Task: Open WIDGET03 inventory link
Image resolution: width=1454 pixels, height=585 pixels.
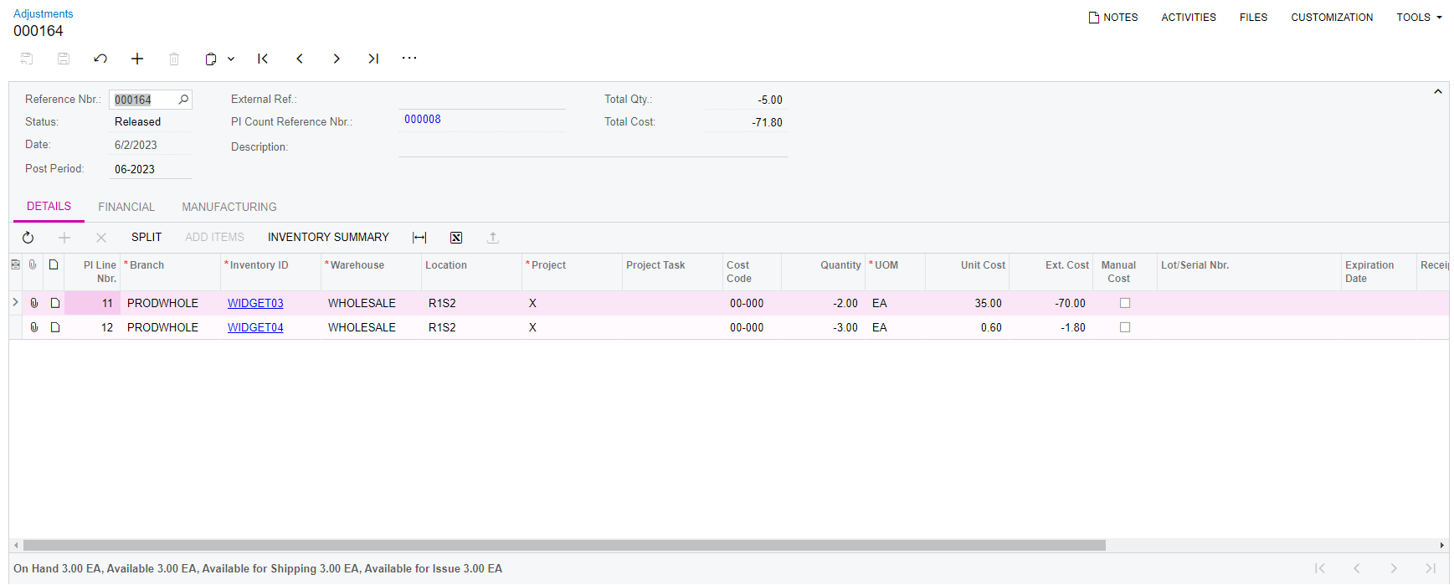Action: click(x=255, y=303)
